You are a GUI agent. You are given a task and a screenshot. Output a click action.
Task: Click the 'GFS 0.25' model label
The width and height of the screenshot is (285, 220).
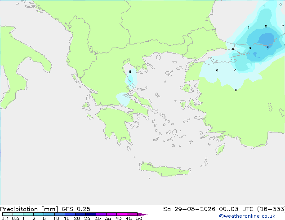[76, 209]
